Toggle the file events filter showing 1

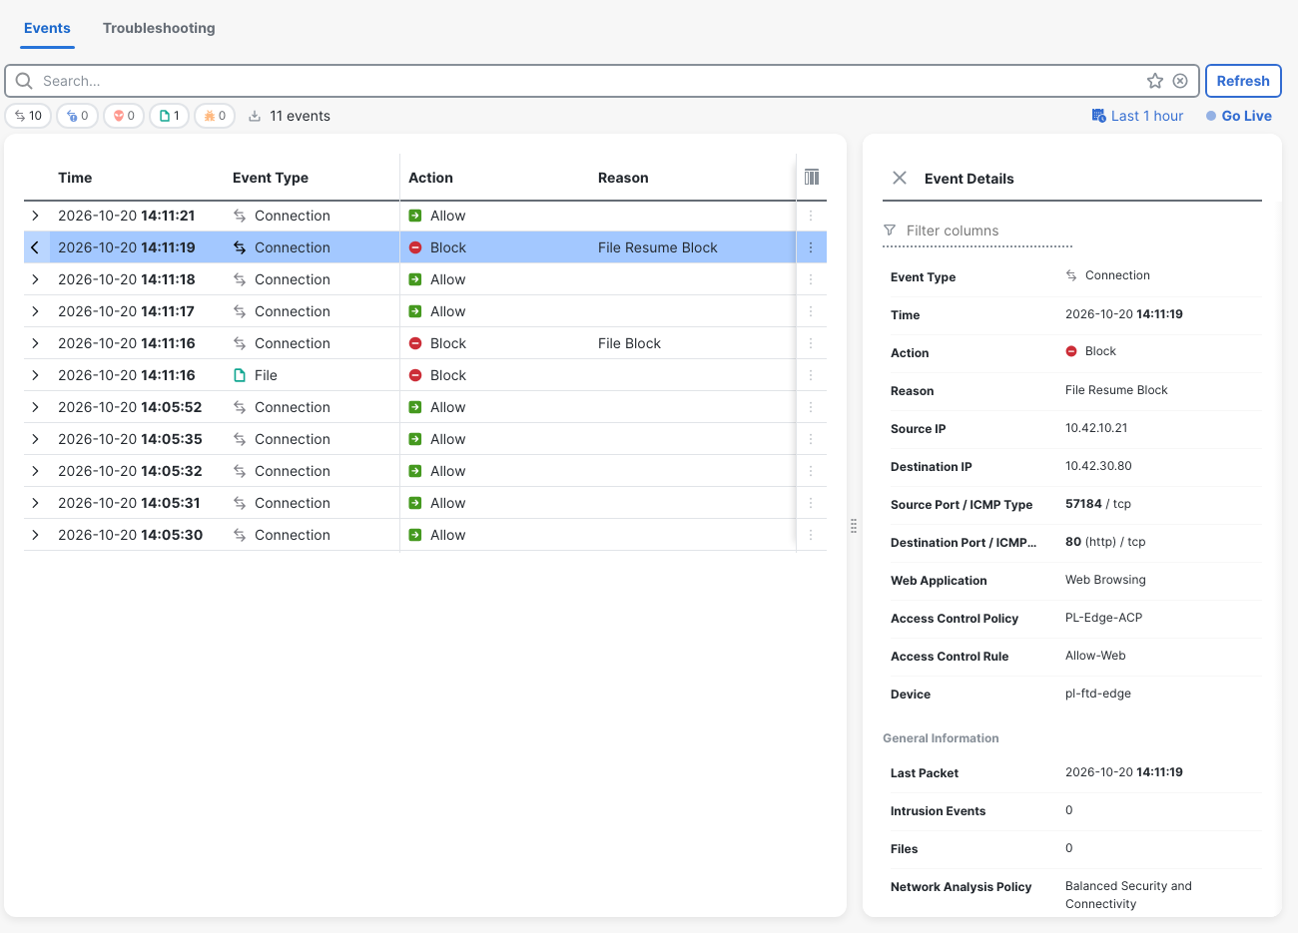(170, 116)
